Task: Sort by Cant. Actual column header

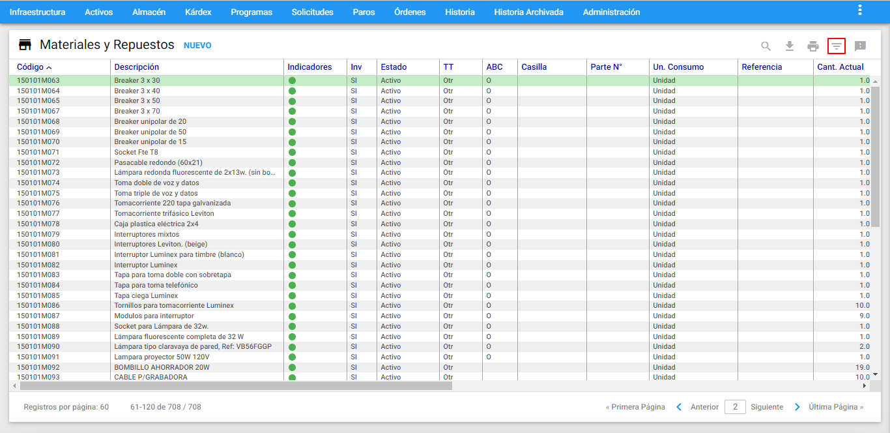Action: pyautogui.click(x=840, y=67)
